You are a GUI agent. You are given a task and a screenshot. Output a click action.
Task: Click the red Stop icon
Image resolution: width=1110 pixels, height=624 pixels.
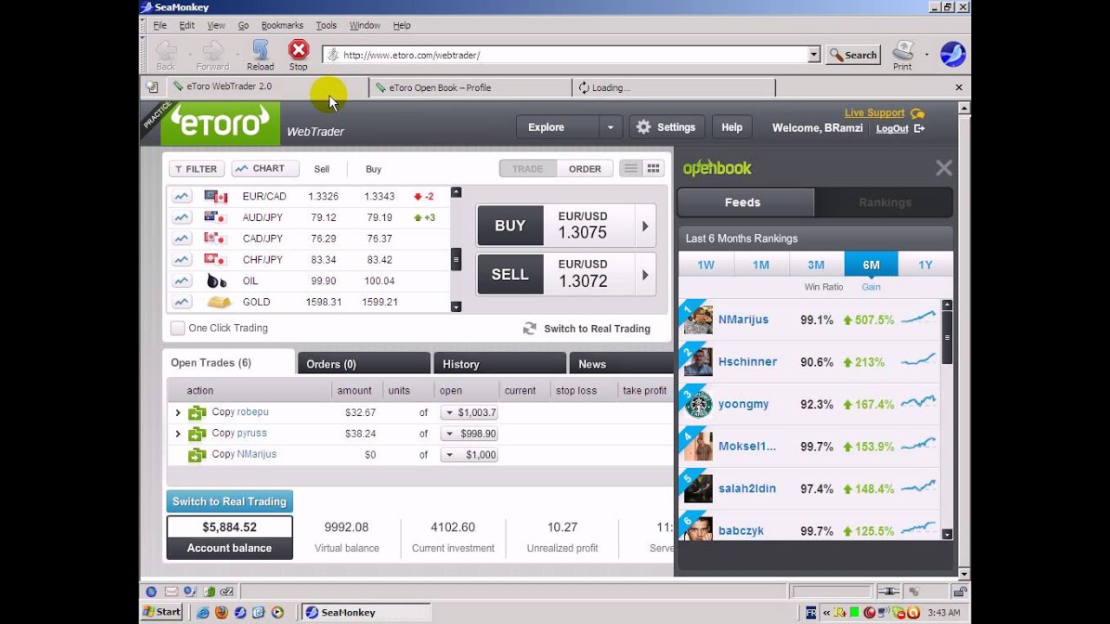tap(298, 49)
